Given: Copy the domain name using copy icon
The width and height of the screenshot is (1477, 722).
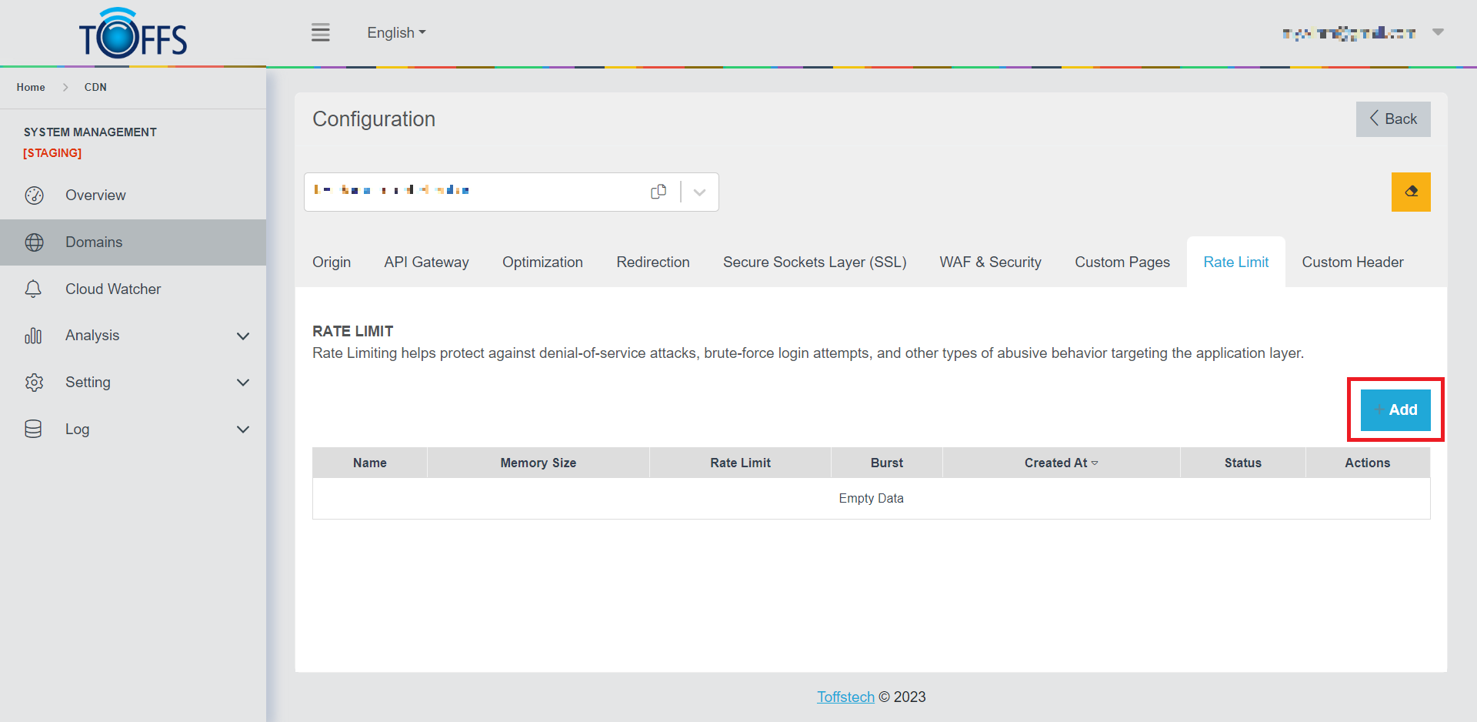Looking at the screenshot, I should coord(658,192).
